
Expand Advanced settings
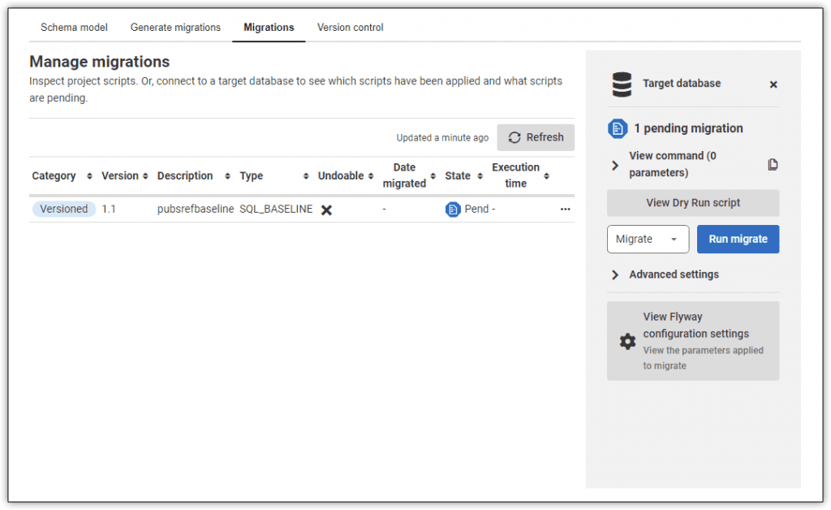click(614, 274)
